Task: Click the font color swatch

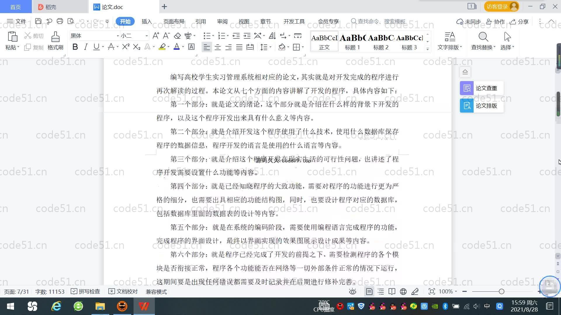Action: point(176,47)
